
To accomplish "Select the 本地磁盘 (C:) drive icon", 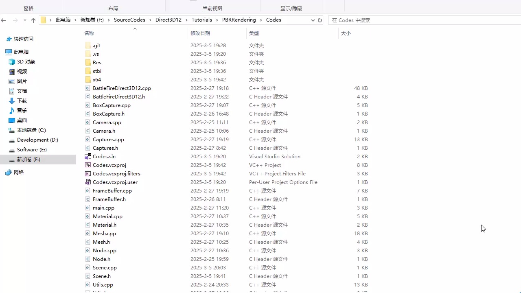I will coord(11,130).
